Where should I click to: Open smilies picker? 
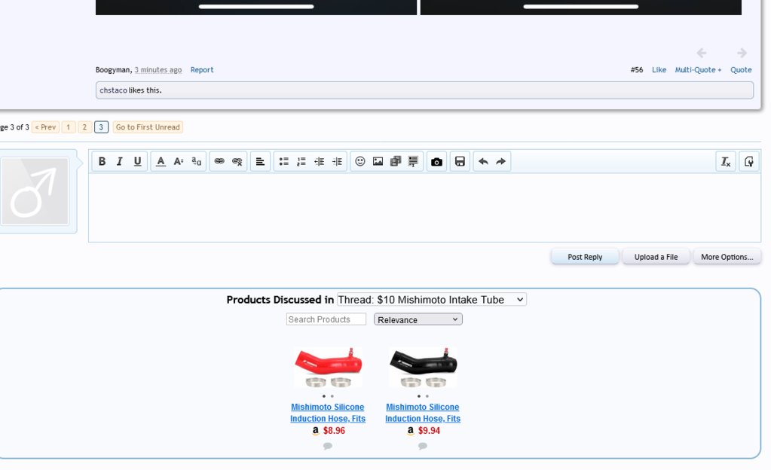(x=360, y=161)
